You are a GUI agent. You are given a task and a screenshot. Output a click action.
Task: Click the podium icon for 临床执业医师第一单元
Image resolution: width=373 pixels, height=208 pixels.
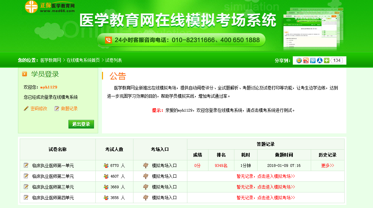(x=146, y=165)
